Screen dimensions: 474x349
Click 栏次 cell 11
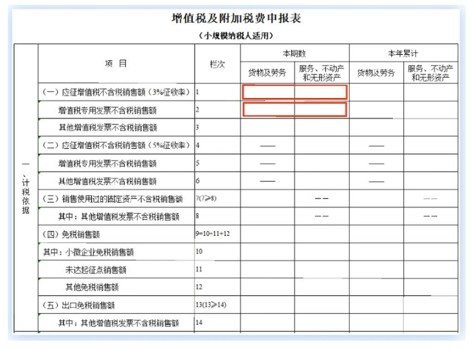(x=217, y=269)
